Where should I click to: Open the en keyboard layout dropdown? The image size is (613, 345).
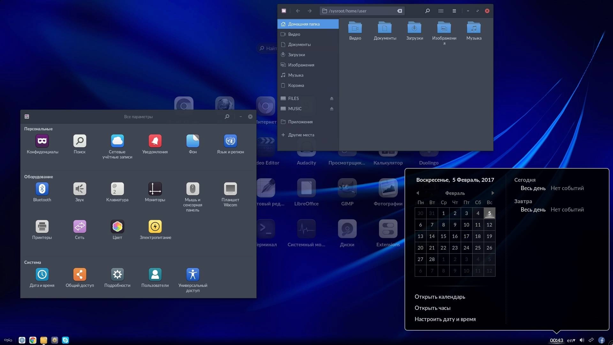click(571, 340)
